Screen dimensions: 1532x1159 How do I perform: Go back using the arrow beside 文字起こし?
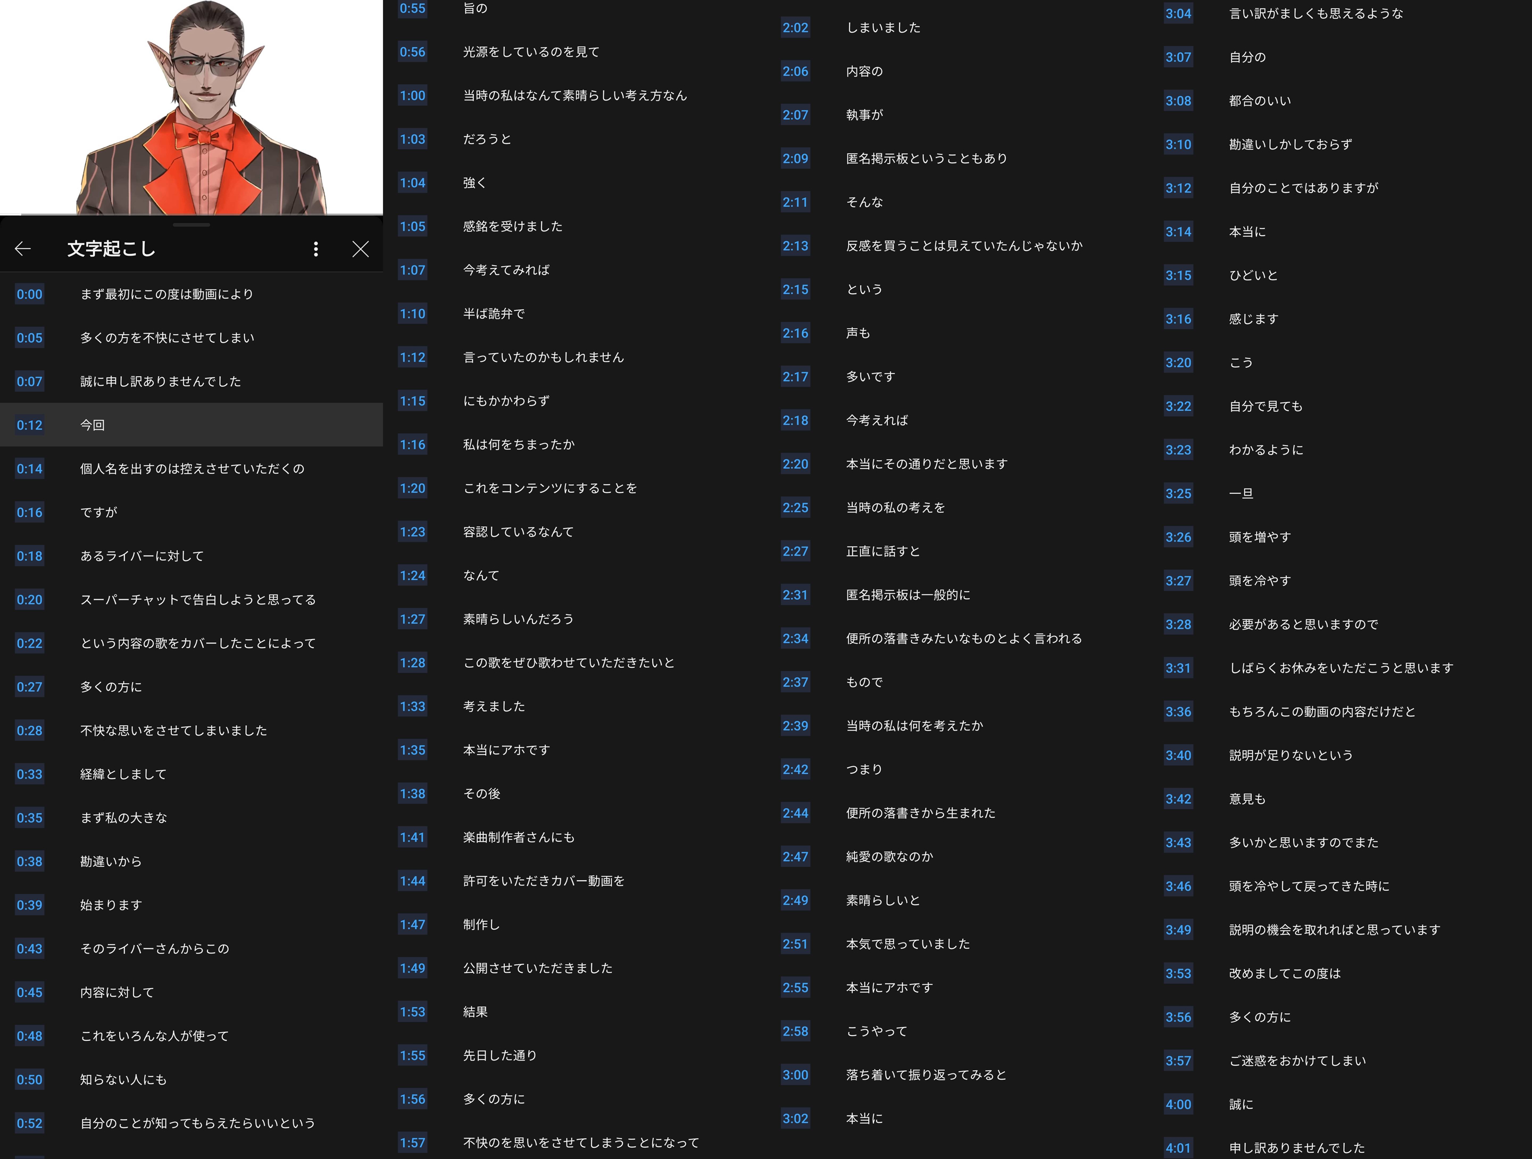coord(23,249)
